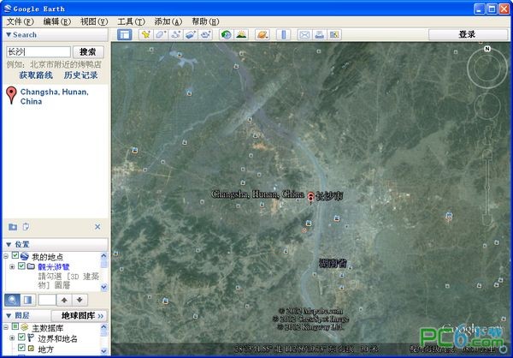
Task: Click the Changsha, Hunan, China result link
Action: point(55,97)
